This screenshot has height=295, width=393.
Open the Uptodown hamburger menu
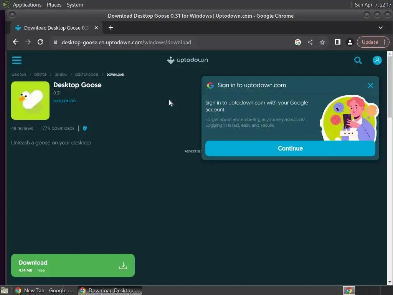[17, 60]
